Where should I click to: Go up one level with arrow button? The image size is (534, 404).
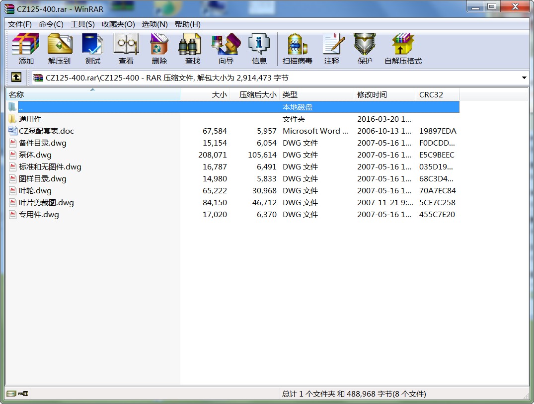[16, 78]
